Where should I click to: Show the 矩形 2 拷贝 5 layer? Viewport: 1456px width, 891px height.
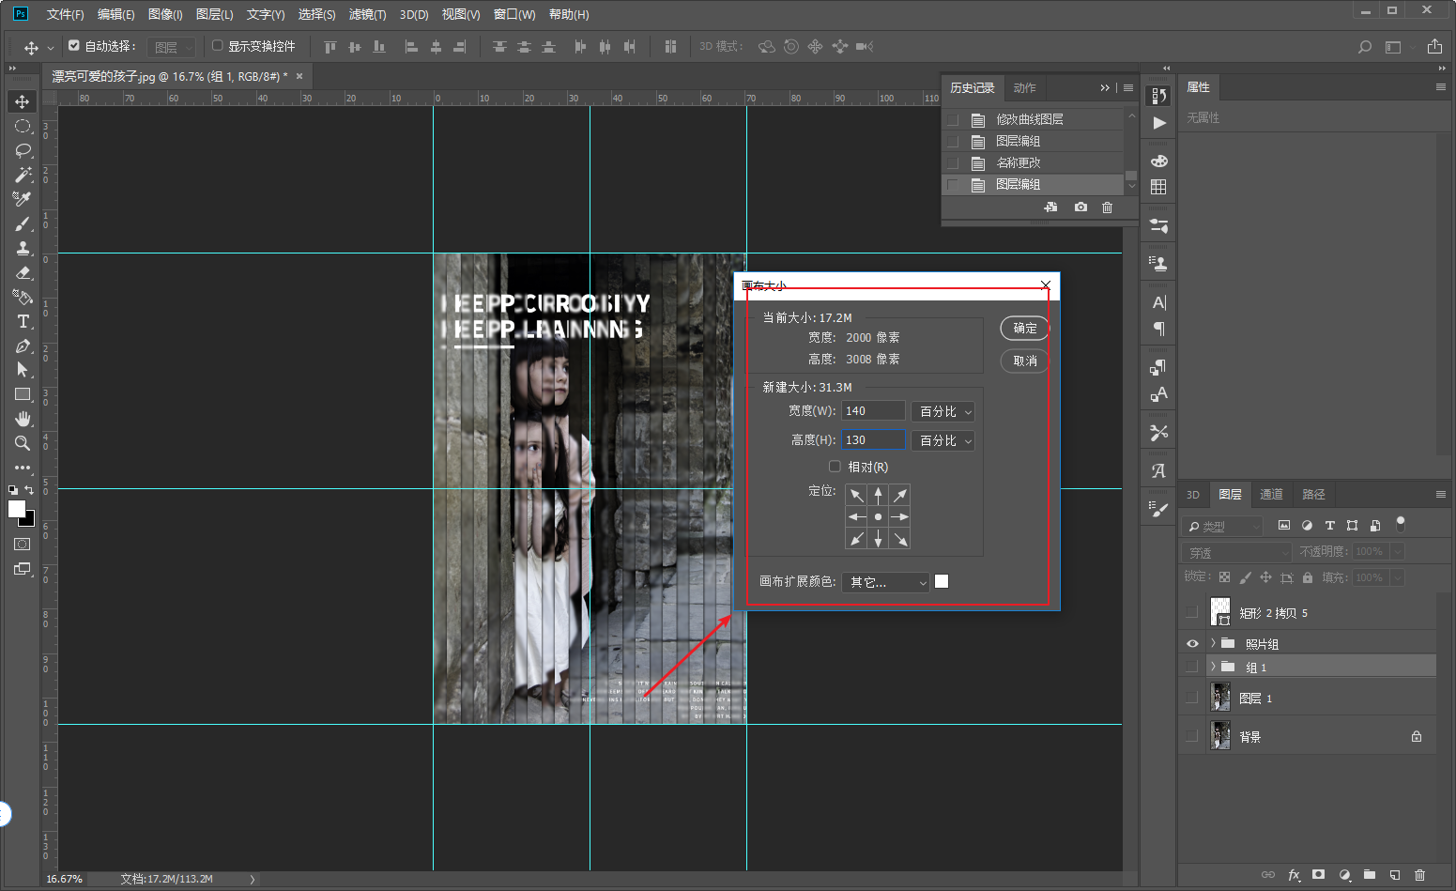pos(1192,612)
